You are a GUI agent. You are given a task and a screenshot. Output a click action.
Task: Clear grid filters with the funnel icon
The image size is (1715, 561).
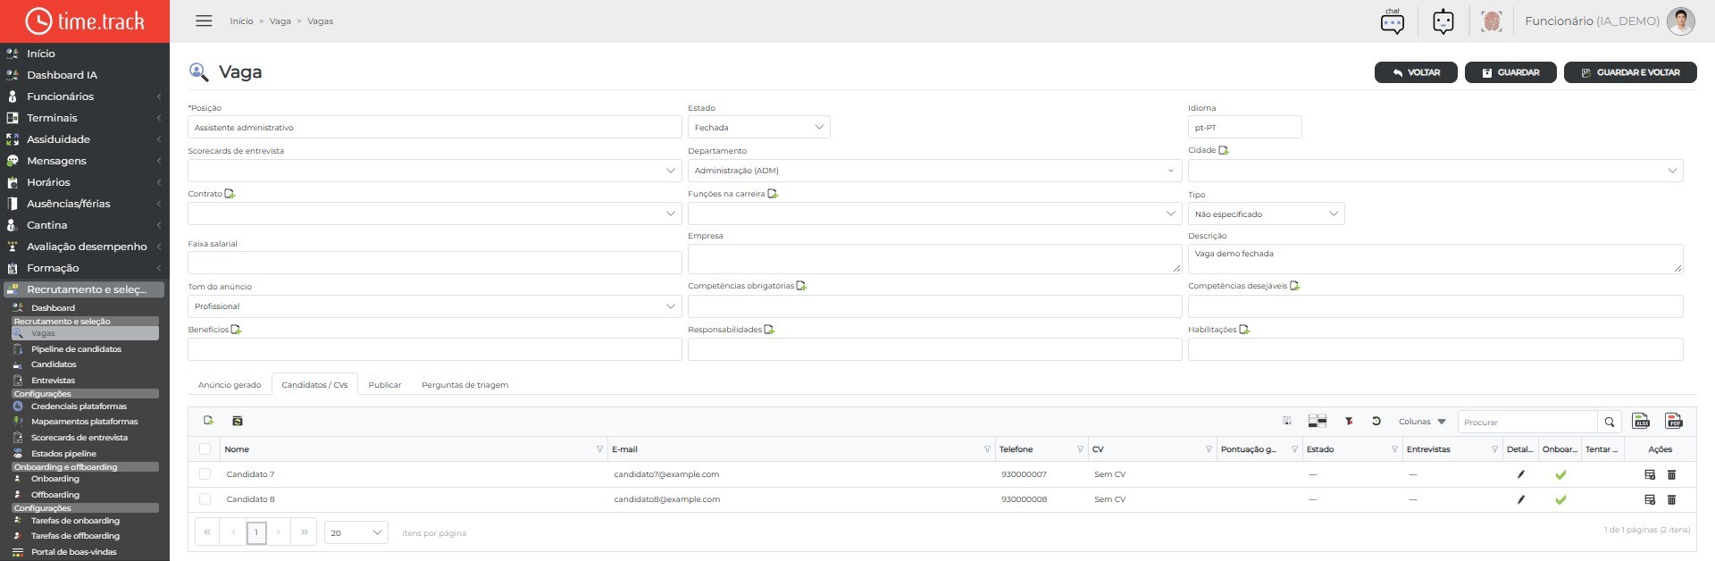[x=1349, y=422]
